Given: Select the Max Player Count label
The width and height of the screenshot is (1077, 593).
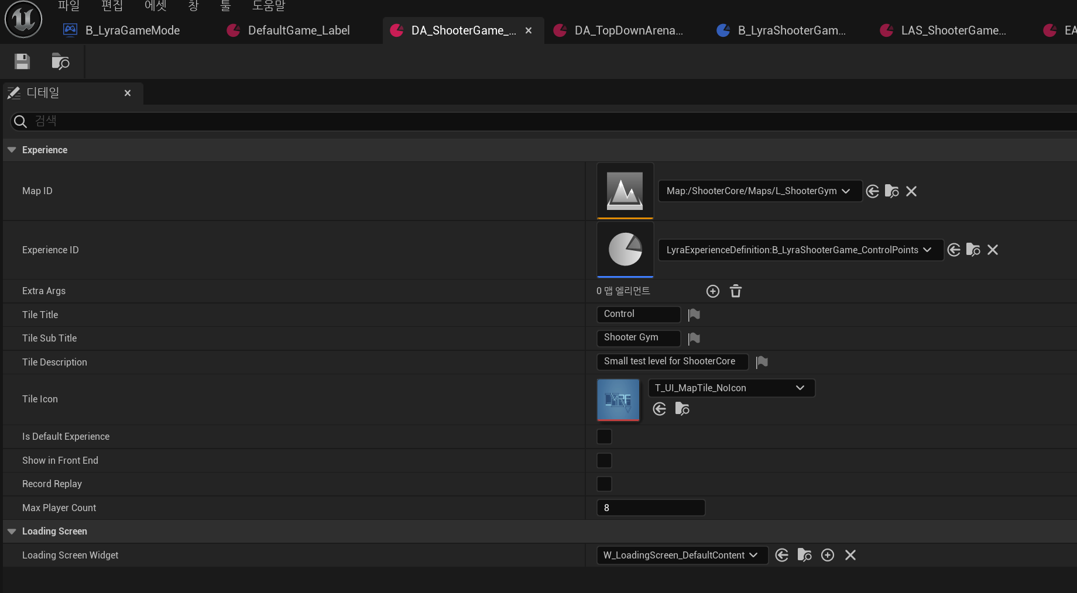Looking at the screenshot, I should 59,508.
